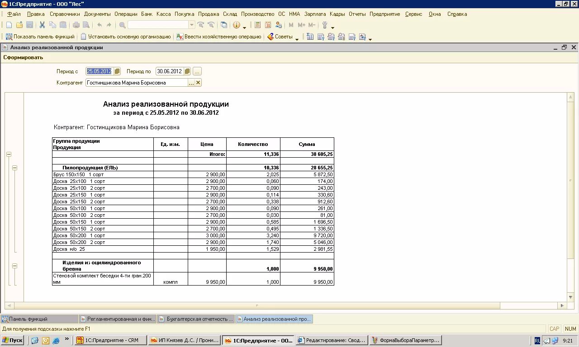Switch to taskbar ИП Князев Д.С. window

coord(185,340)
